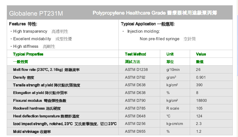Viewport: 238px width, 137px height.
Task: Select the Heat deflection temperature row label
Action: pyautogui.click(x=46, y=116)
